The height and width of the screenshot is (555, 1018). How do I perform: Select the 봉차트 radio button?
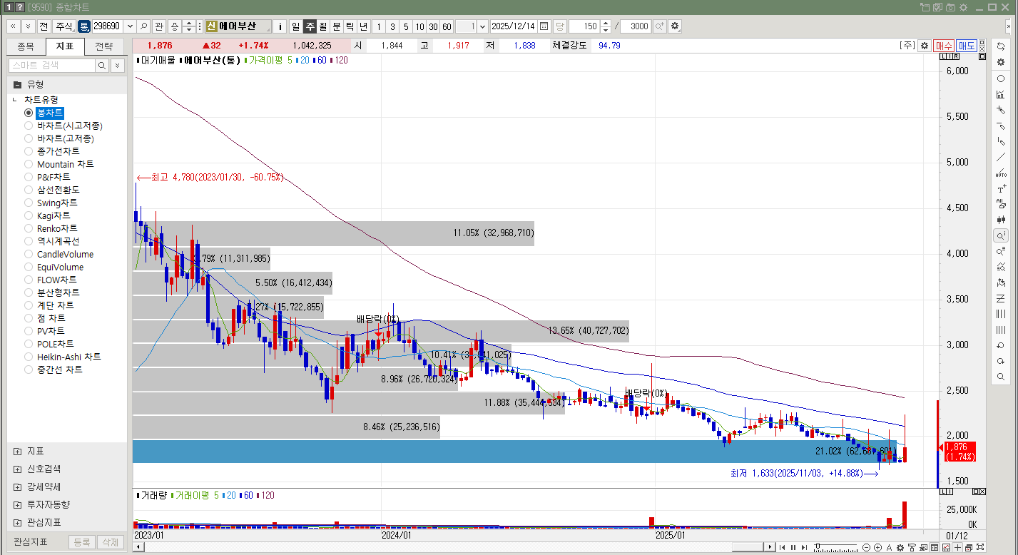point(29,113)
